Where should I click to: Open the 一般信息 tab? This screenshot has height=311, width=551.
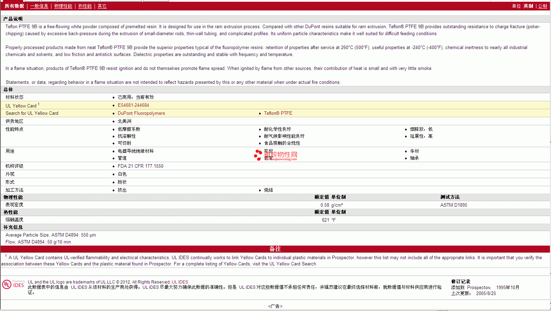[x=39, y=6]
